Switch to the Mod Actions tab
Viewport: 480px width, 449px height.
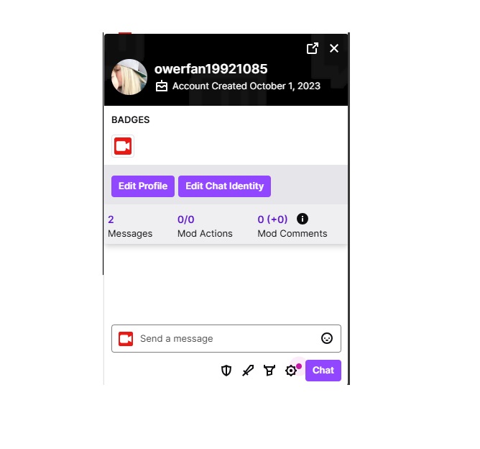click(205, 226)
